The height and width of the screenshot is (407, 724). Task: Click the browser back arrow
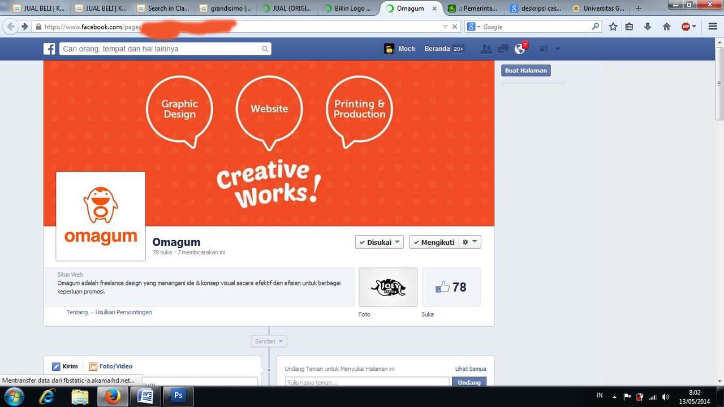[11, 27]
